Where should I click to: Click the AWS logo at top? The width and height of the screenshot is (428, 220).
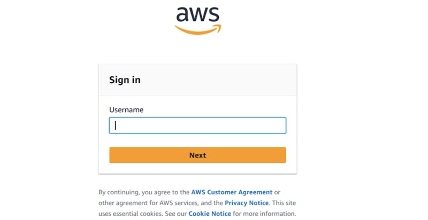point(197,20)
